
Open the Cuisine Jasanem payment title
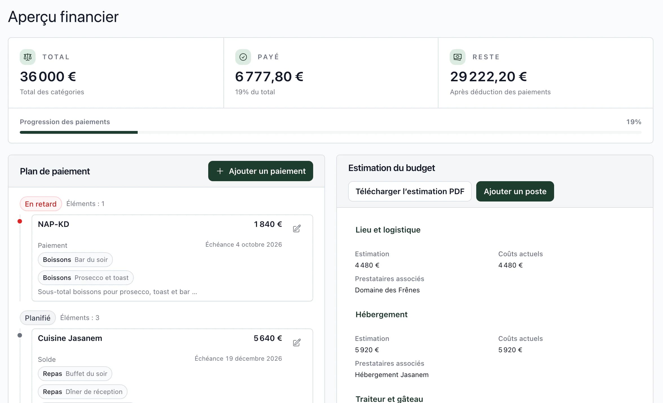tap(70, 338)
